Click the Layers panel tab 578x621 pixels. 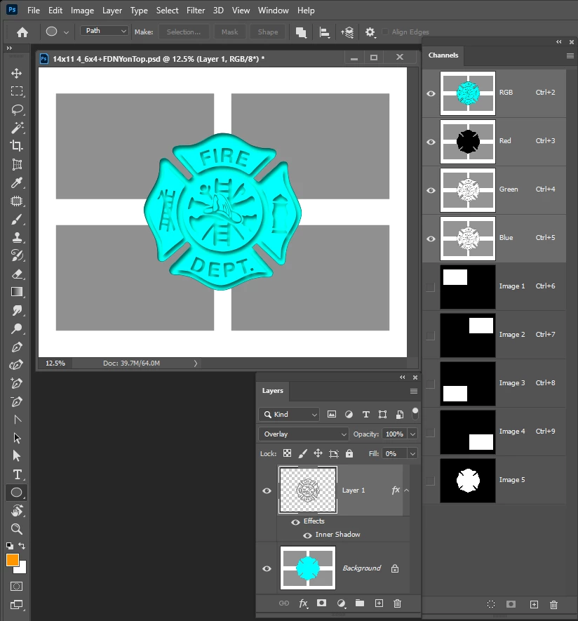[273, 391]
